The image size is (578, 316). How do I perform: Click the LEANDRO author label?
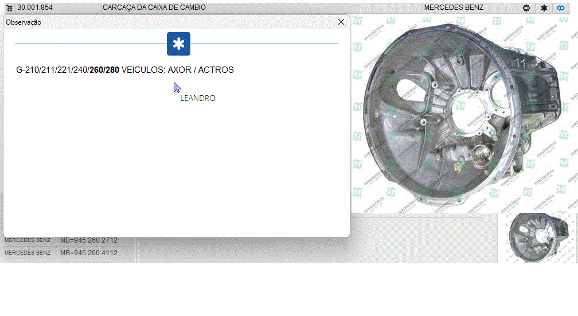click(198, 98)
